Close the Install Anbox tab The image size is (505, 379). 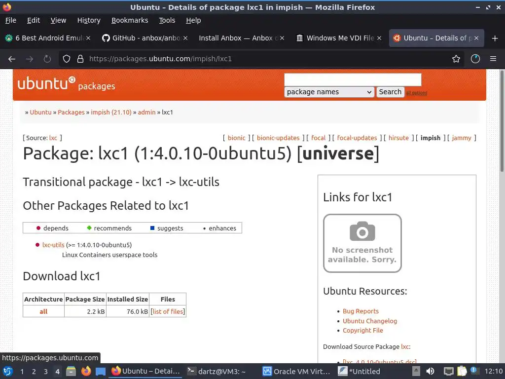282,38
